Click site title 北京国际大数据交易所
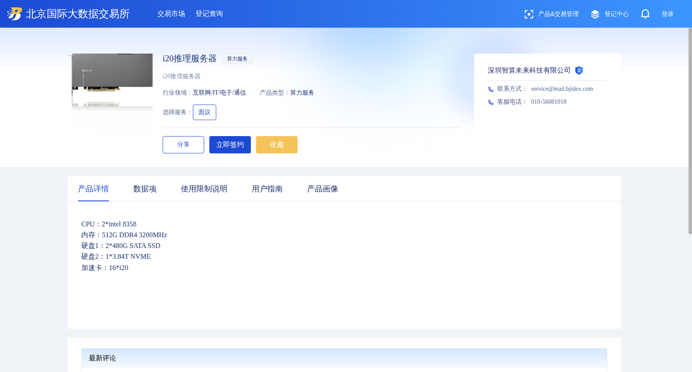 [x=78, y=14]
